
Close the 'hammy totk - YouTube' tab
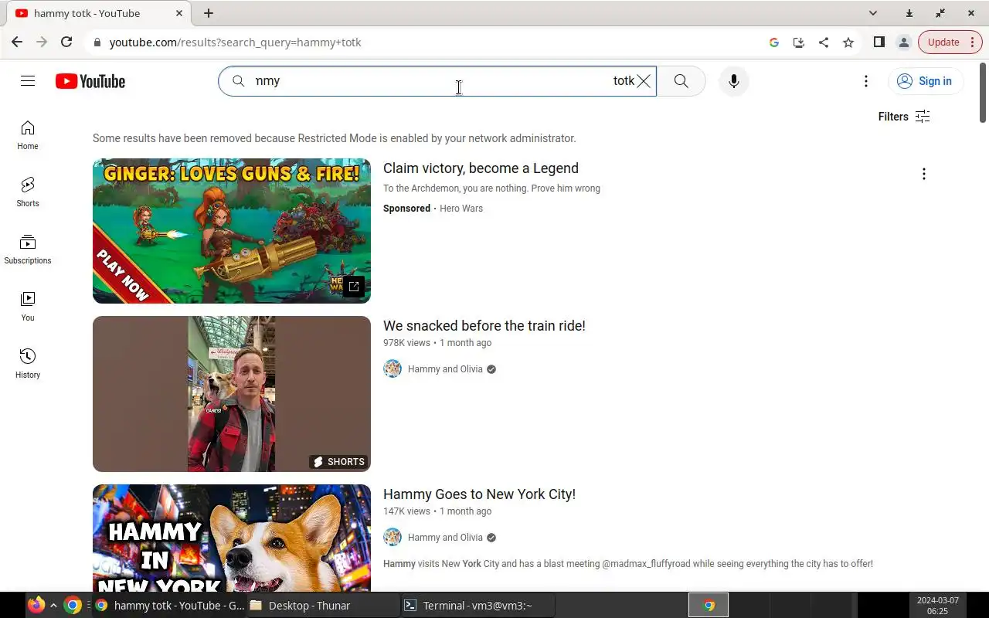coord(179,13)
